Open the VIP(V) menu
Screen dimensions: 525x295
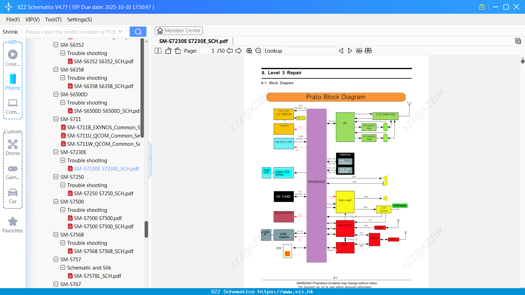pos(32,20)
